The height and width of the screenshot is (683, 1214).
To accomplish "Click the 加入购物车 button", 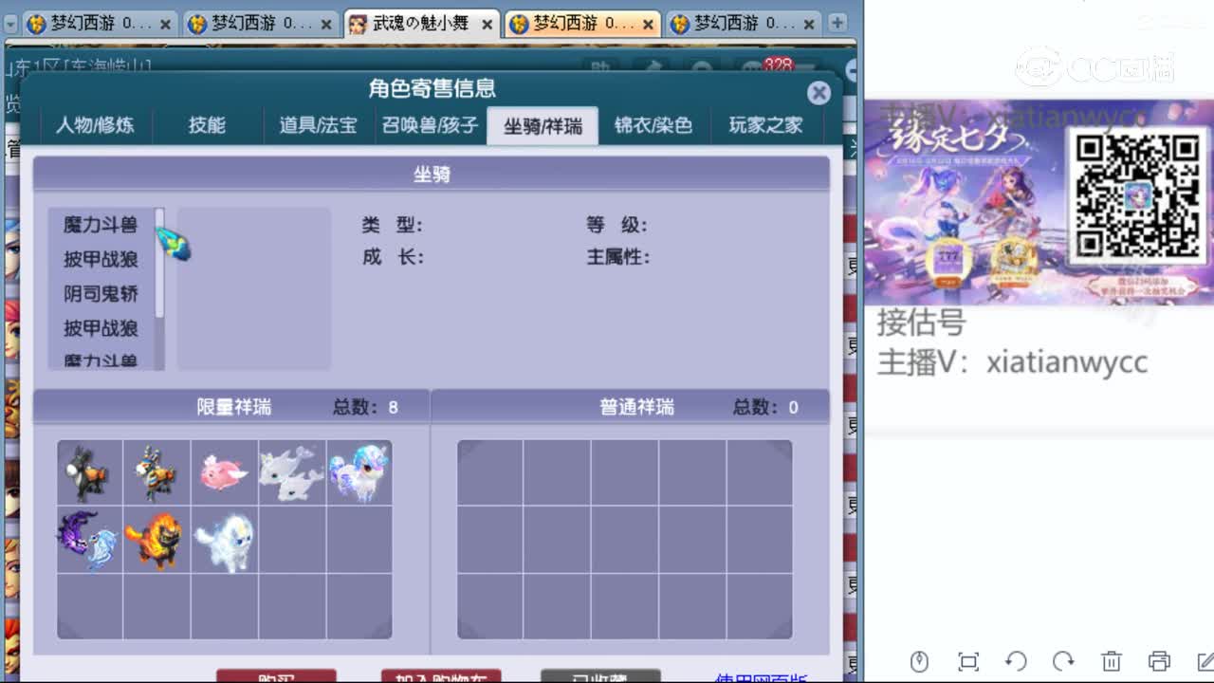I will (441, 676).
